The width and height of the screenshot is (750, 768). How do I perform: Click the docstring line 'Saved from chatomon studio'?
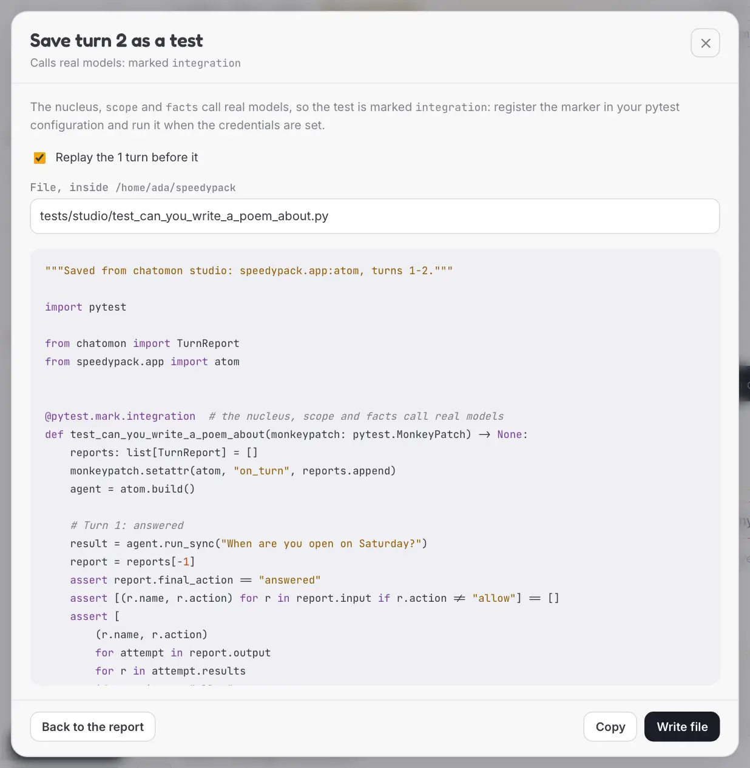(x=249, y=271)
